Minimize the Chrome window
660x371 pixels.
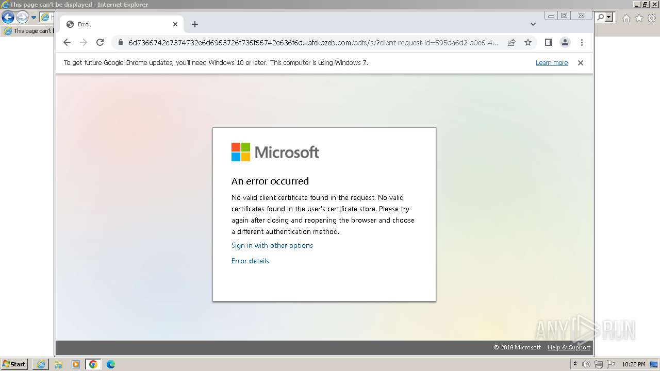tap(551, 16)
